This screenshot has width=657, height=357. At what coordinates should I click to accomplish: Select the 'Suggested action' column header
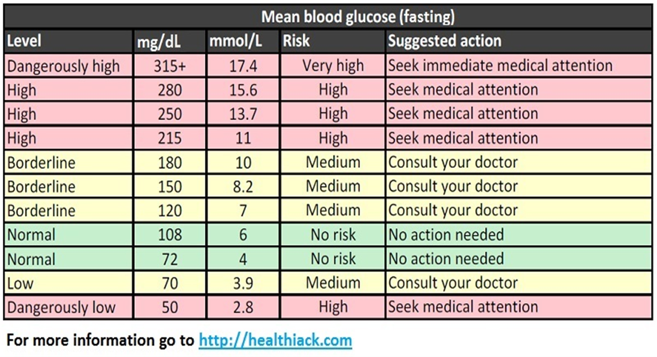tap(445, 41)
